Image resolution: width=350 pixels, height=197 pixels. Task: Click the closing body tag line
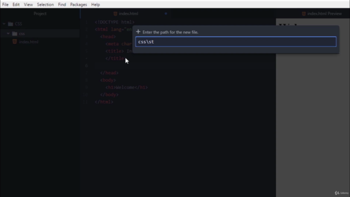[109, 95]
